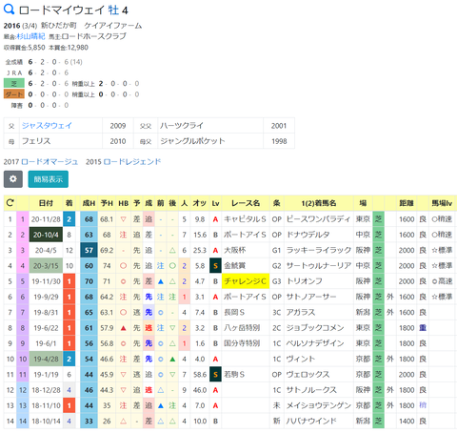Click 成H value 57 on 20-4/5 row
The height and width of the screenshot is (433, 457).
click(89, 250)
